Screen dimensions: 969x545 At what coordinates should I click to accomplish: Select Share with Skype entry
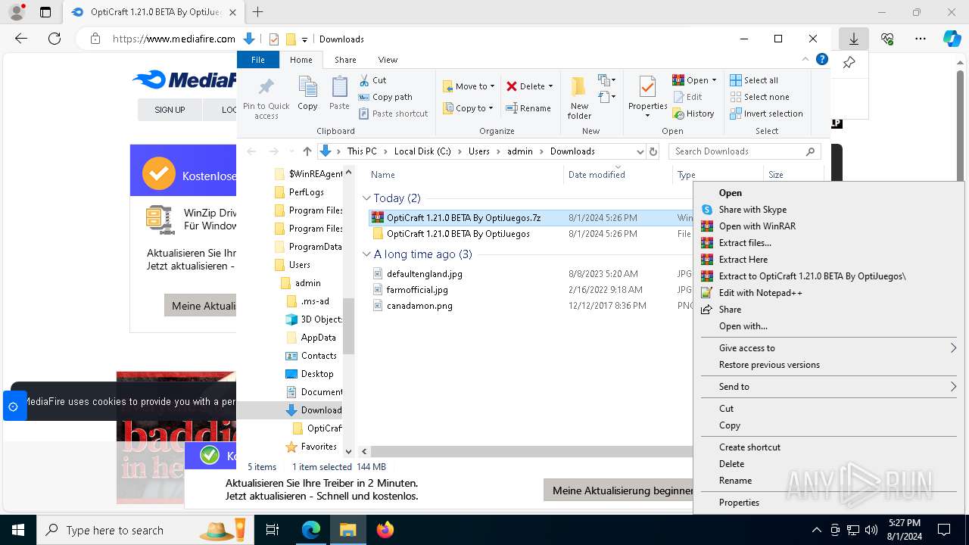(829, 210)
